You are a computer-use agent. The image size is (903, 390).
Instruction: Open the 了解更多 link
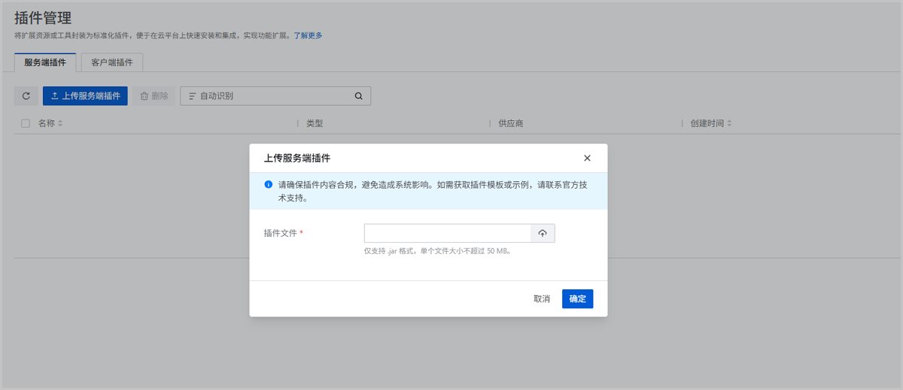tap(308, 35)
